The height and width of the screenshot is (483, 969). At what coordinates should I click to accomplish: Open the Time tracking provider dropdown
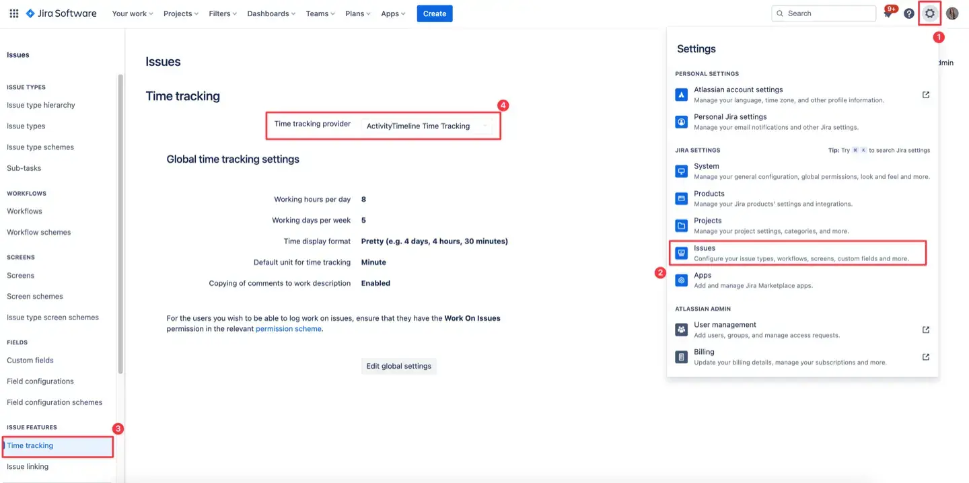(x=429, y=125)
